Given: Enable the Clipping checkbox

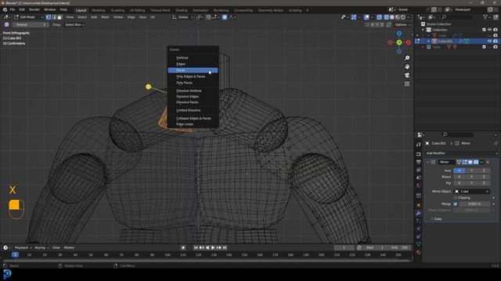Looking at the screenshot, I should pos(456,197).
